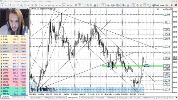Open the Strategy Tester icon

coord(148,5)
